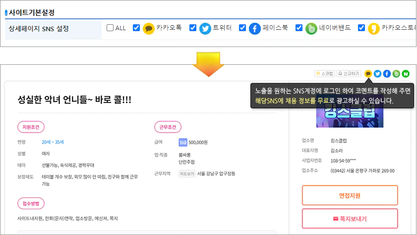Image resolution: width=417 pixels, height=235 pixels.
Task: Click the Naver Band icon in settings row
Action: (311, 29)
